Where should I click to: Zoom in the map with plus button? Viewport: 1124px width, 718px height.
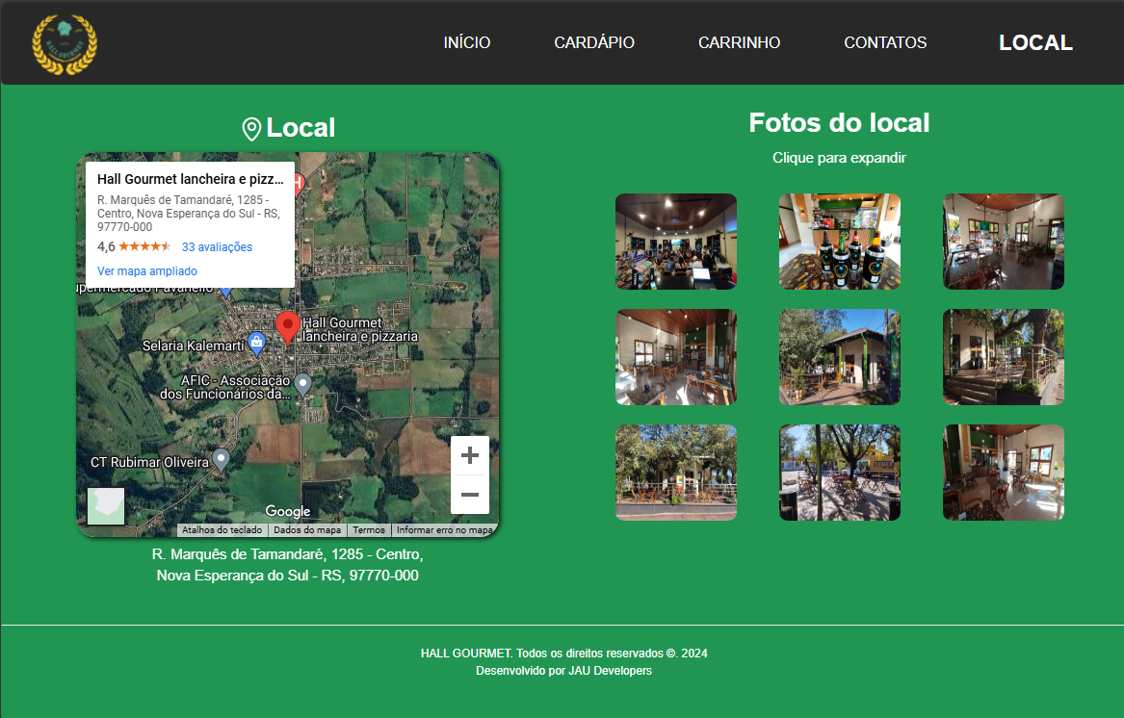(x=469, y=456)
